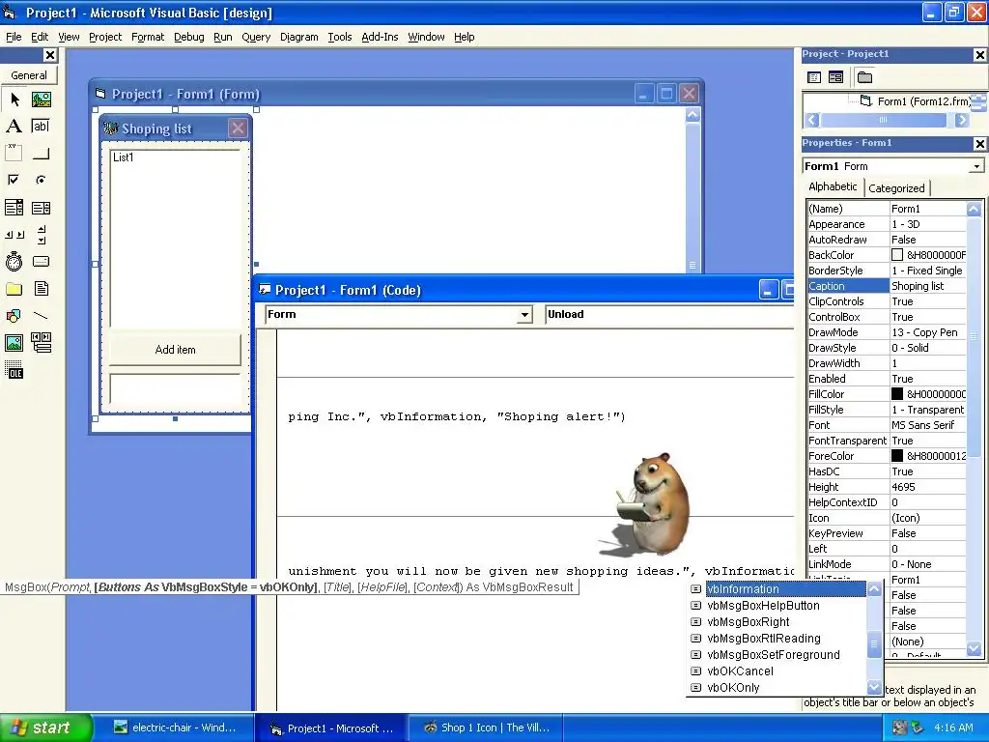
Task: Open the Tools menu
Action: point(339,37)
